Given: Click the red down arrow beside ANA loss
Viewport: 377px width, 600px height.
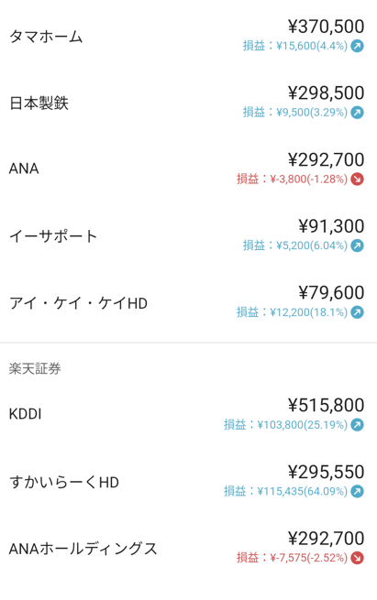Looking at the screenshot, I should click(x=357, y=179).
